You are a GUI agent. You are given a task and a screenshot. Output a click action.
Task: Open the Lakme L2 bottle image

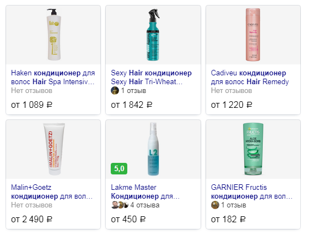[153, 149]
